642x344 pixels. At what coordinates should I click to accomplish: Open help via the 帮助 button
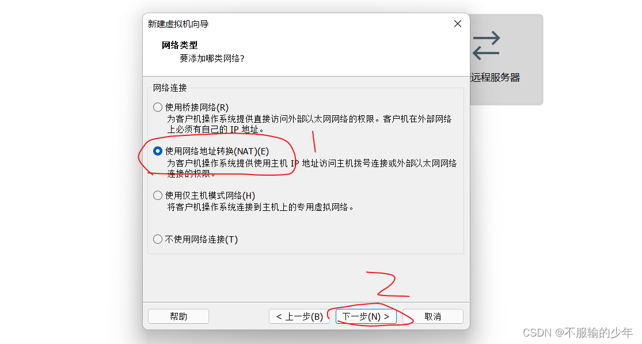[178, 316]
